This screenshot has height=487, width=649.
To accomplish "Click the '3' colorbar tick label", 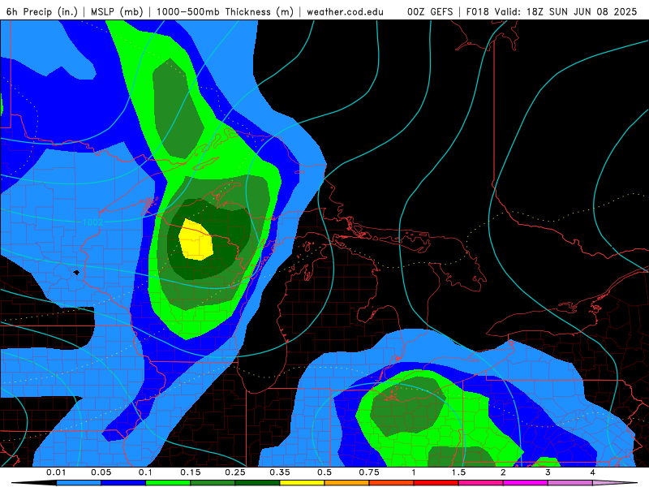I will pyautogui.click(x=548, y=472).
